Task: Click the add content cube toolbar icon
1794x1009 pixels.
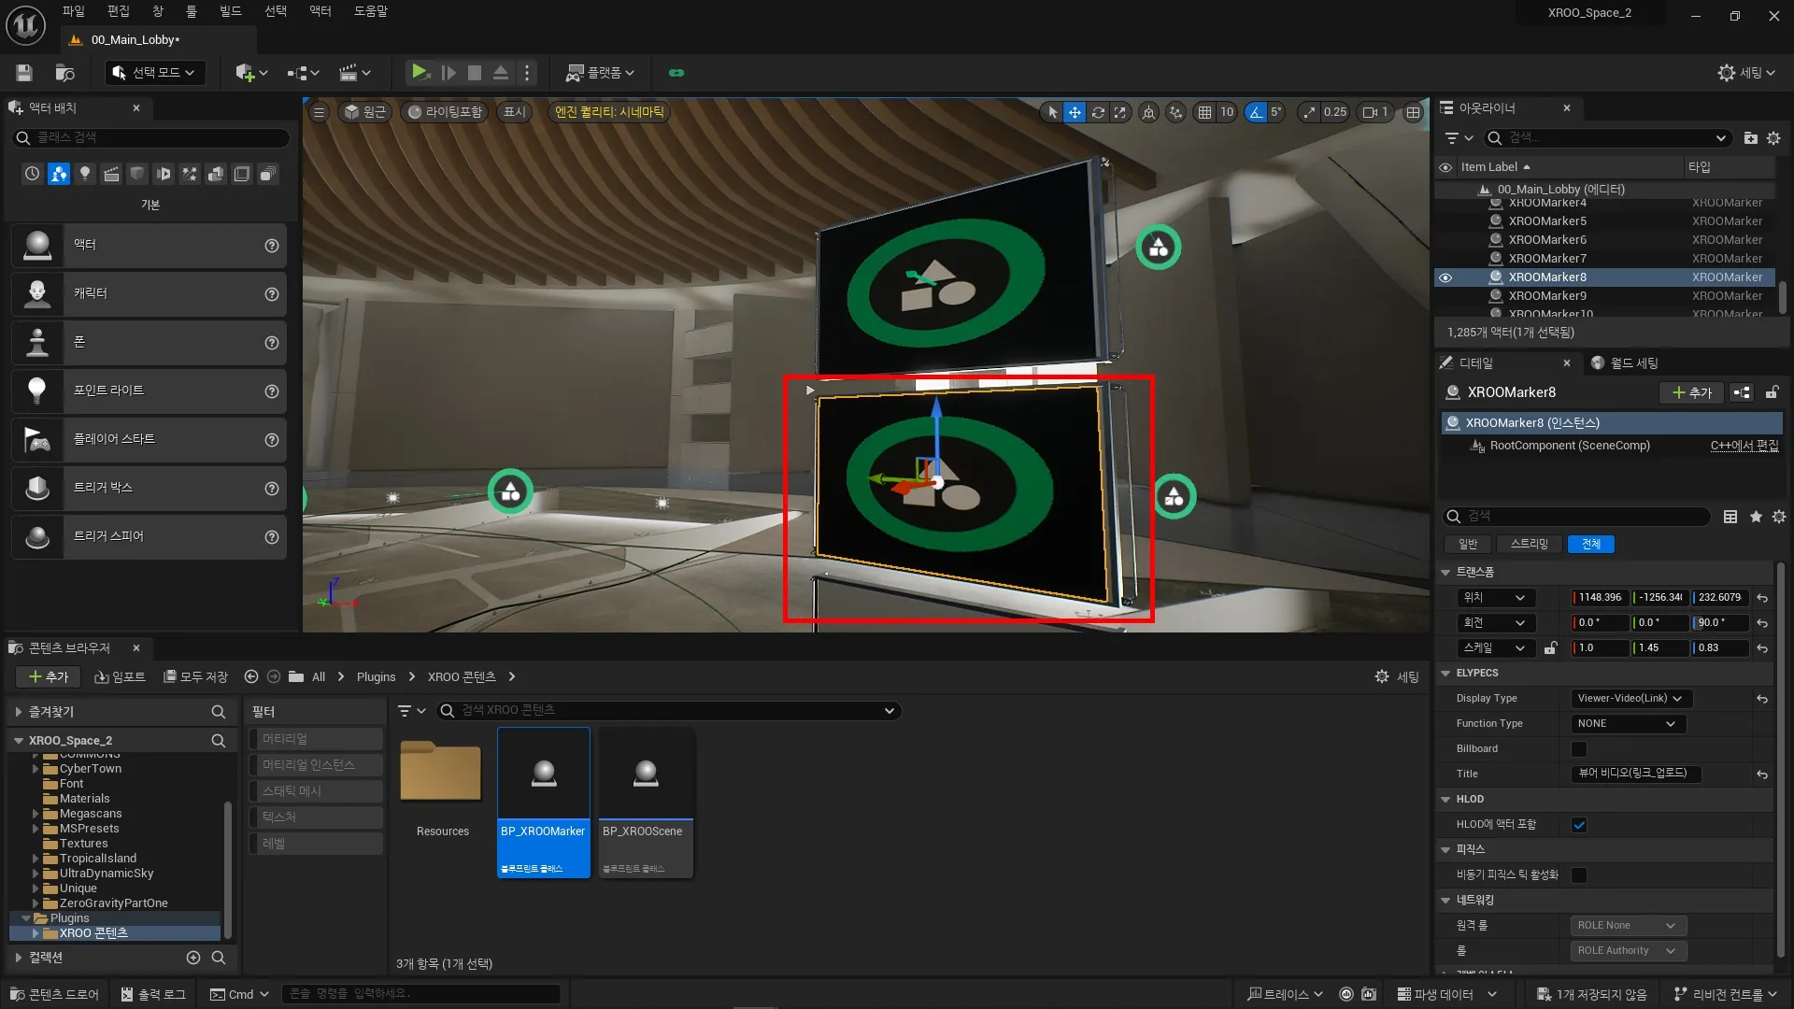Action: pos(245,73)
